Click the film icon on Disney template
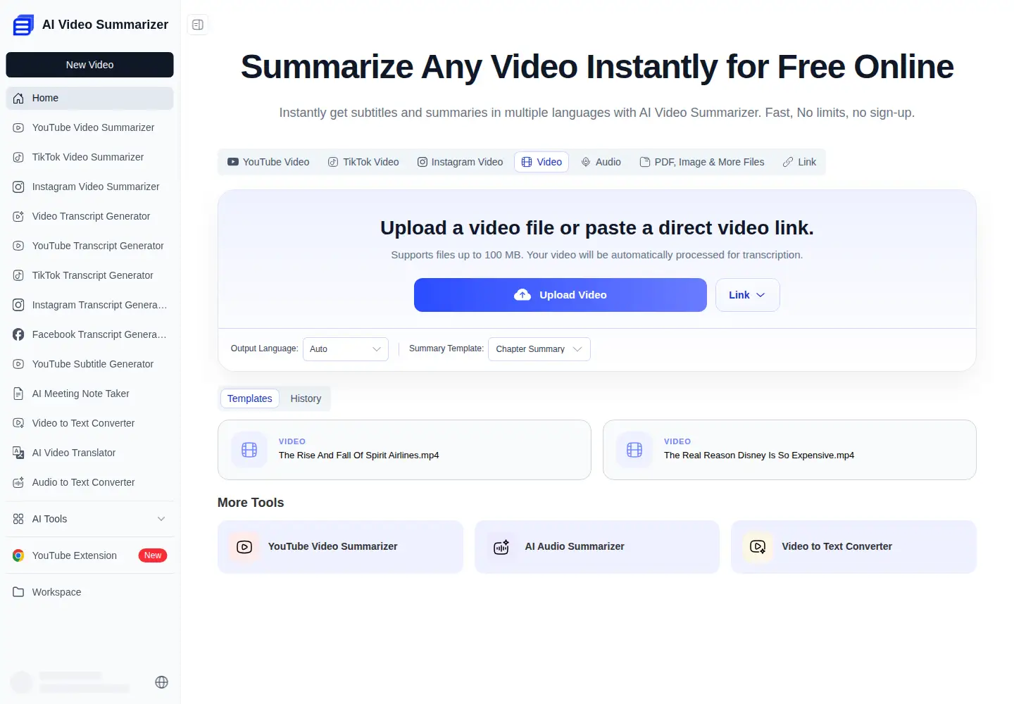This screenshot has height=704, width=1014. click(634, 450)
